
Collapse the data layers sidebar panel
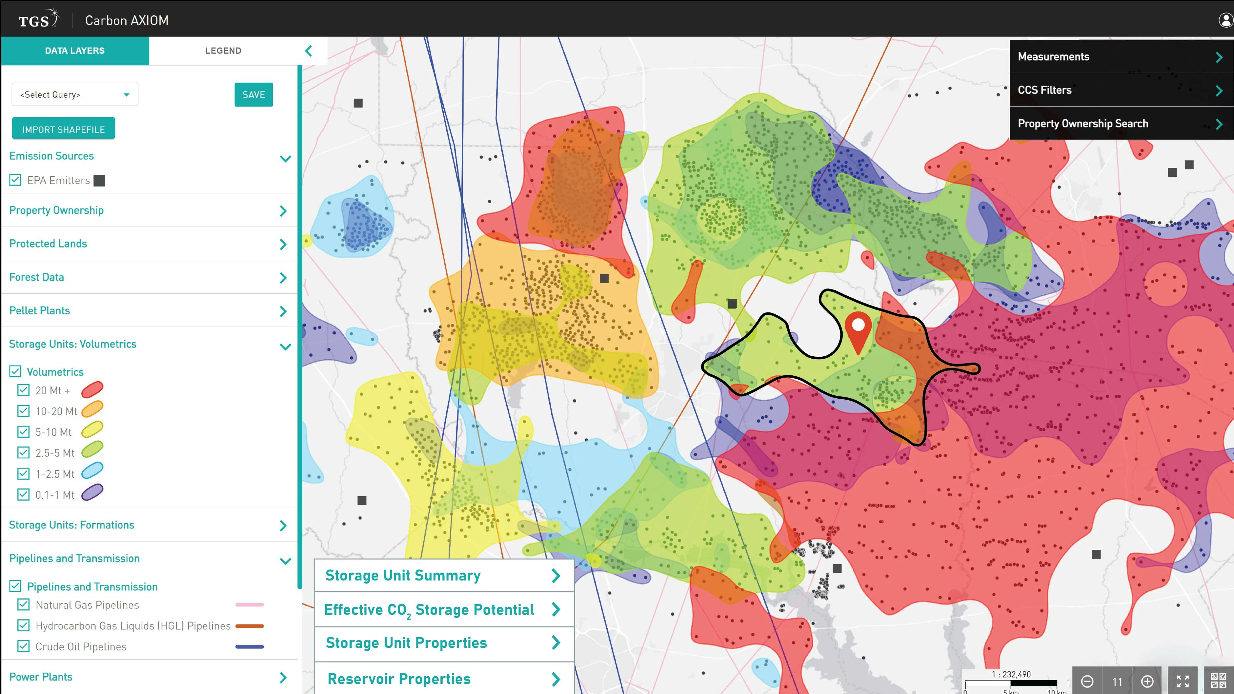click(308, 50)
